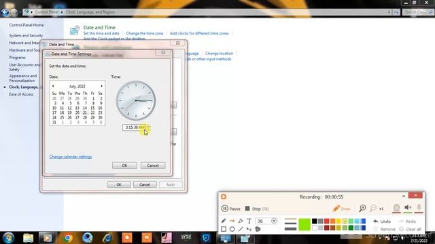The image size is (435, 244).
Task: Open Appearance and Personalization category
Action: 22,79
